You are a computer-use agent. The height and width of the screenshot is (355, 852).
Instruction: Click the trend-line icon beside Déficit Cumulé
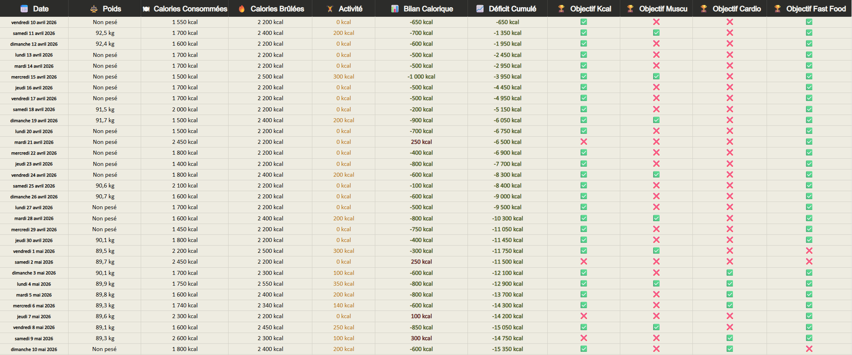pyautogui.click(x=480, y=8)
